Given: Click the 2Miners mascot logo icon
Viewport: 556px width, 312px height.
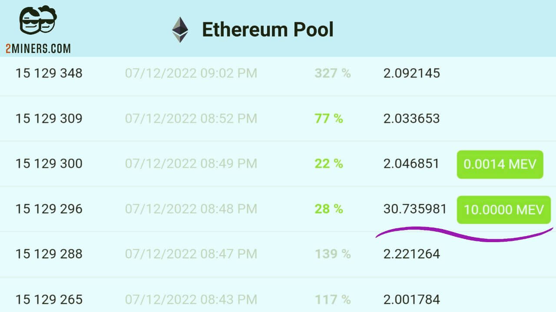Looking at the screenshot, I should [x=38, y=20].
